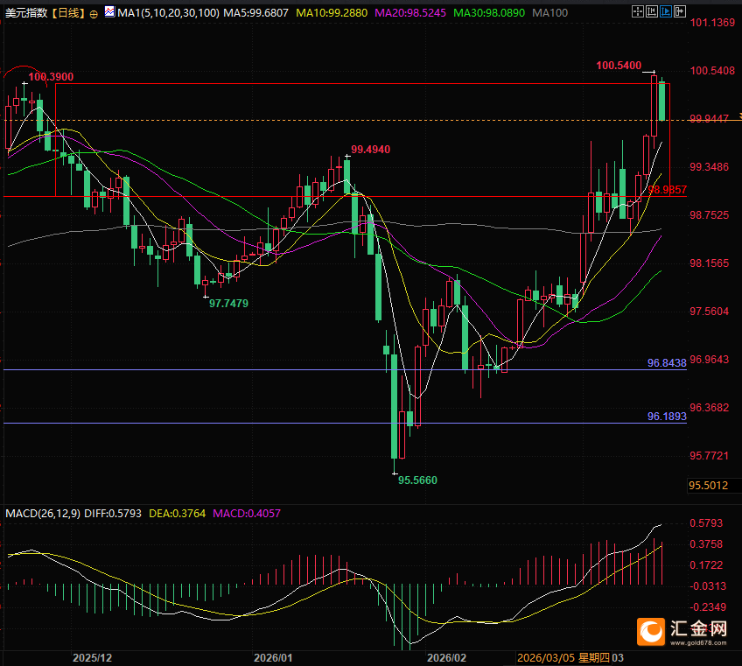Click the 2025/12 date axis label
Viewport: 742px width, 666px height.
coord(92,658)
